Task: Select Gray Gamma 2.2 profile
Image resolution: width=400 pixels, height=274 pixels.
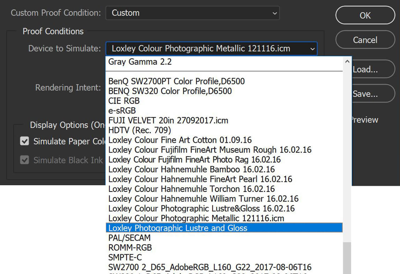Action: coord(224,62)
